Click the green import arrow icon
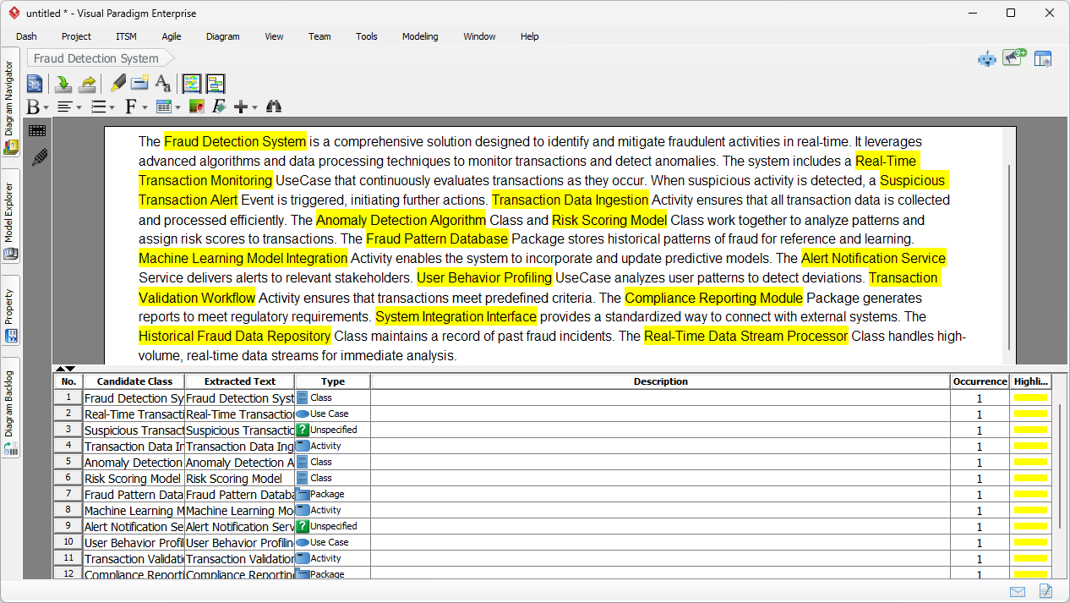1070x603 pixels. pos(63,83)
